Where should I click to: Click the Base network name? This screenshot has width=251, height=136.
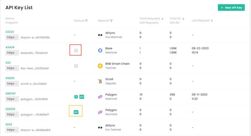tap(109, 48)
